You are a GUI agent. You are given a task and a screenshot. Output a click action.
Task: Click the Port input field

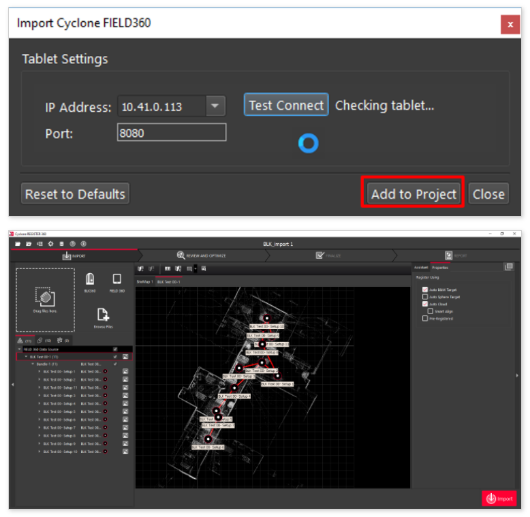[171, 133]
